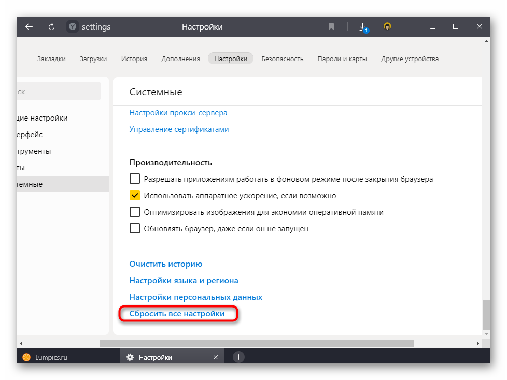The image size is (507, 380).
Task: Open the Загрузки tab
Action: coord(93,59)
